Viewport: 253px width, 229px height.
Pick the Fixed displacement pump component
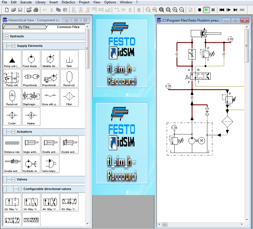pyautogui.click(x=31, y=59)
